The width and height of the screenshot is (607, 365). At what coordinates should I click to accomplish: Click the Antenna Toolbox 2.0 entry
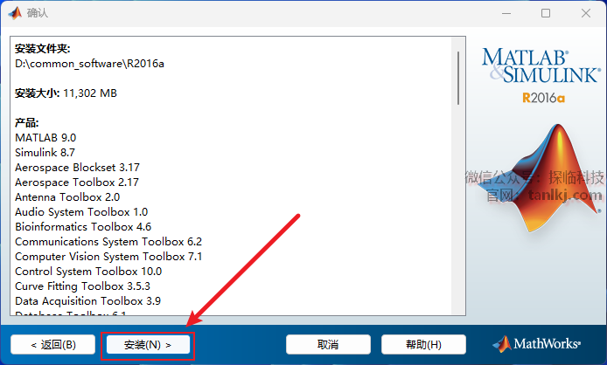[x=67, y=197]
